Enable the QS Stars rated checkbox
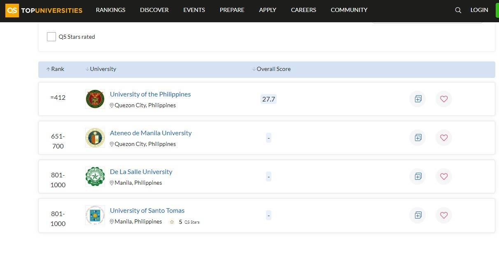The height and width of the screenshot is (254, 499). (51, 37)
